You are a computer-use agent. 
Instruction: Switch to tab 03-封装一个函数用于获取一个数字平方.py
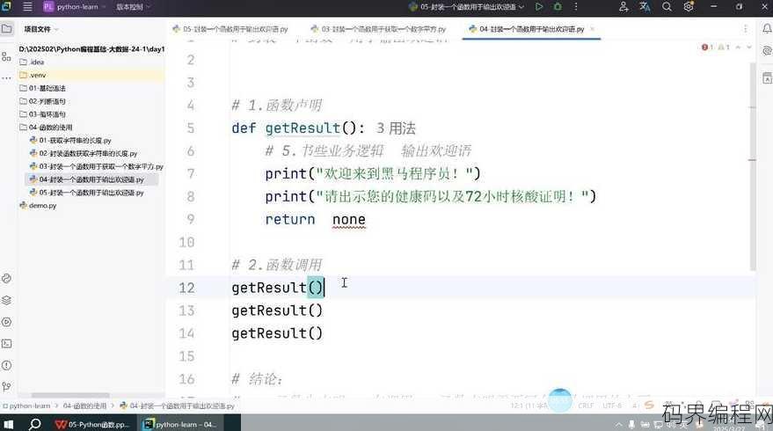coord(378,29)
